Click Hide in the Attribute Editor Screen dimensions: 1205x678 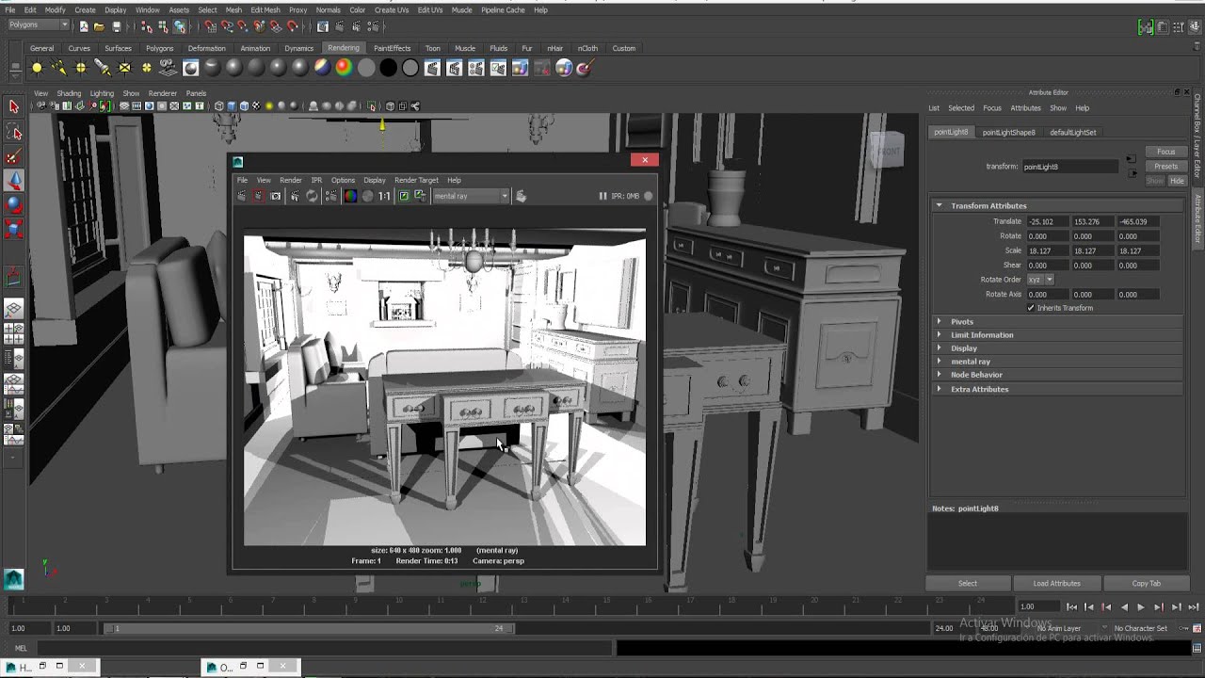[x=1177, y=181]
